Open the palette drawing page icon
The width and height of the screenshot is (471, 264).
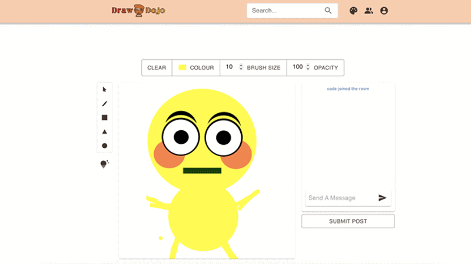353,11
